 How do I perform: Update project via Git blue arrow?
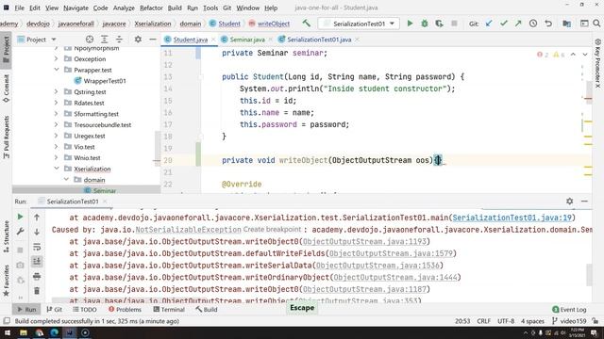489,24
